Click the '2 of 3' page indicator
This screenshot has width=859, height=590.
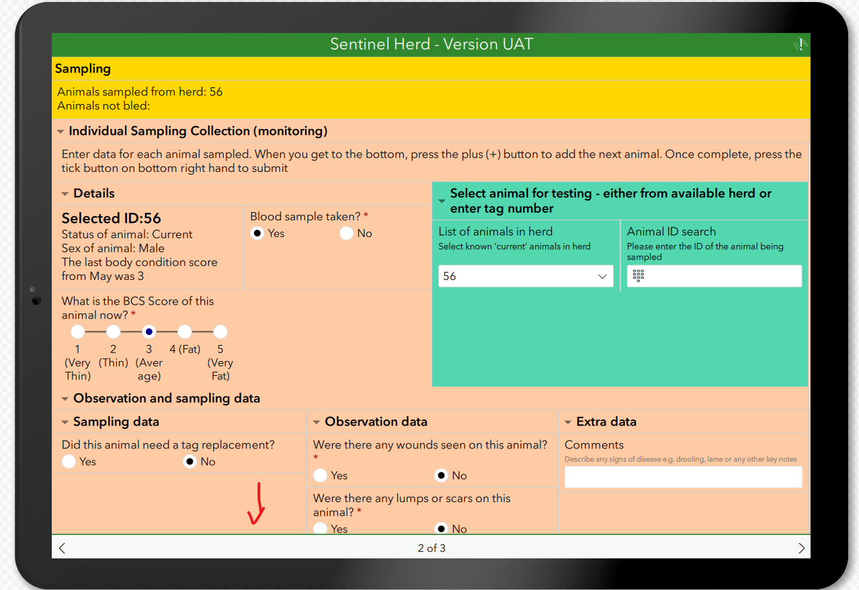[432, 548]
